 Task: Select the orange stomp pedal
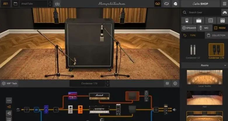pos(80,109)
